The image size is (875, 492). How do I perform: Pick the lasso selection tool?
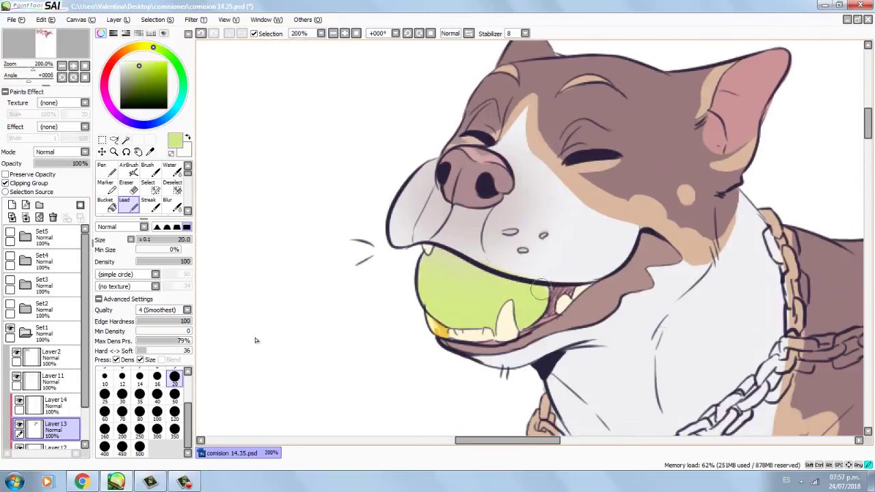pyautogui.click(x=114, y=140)
